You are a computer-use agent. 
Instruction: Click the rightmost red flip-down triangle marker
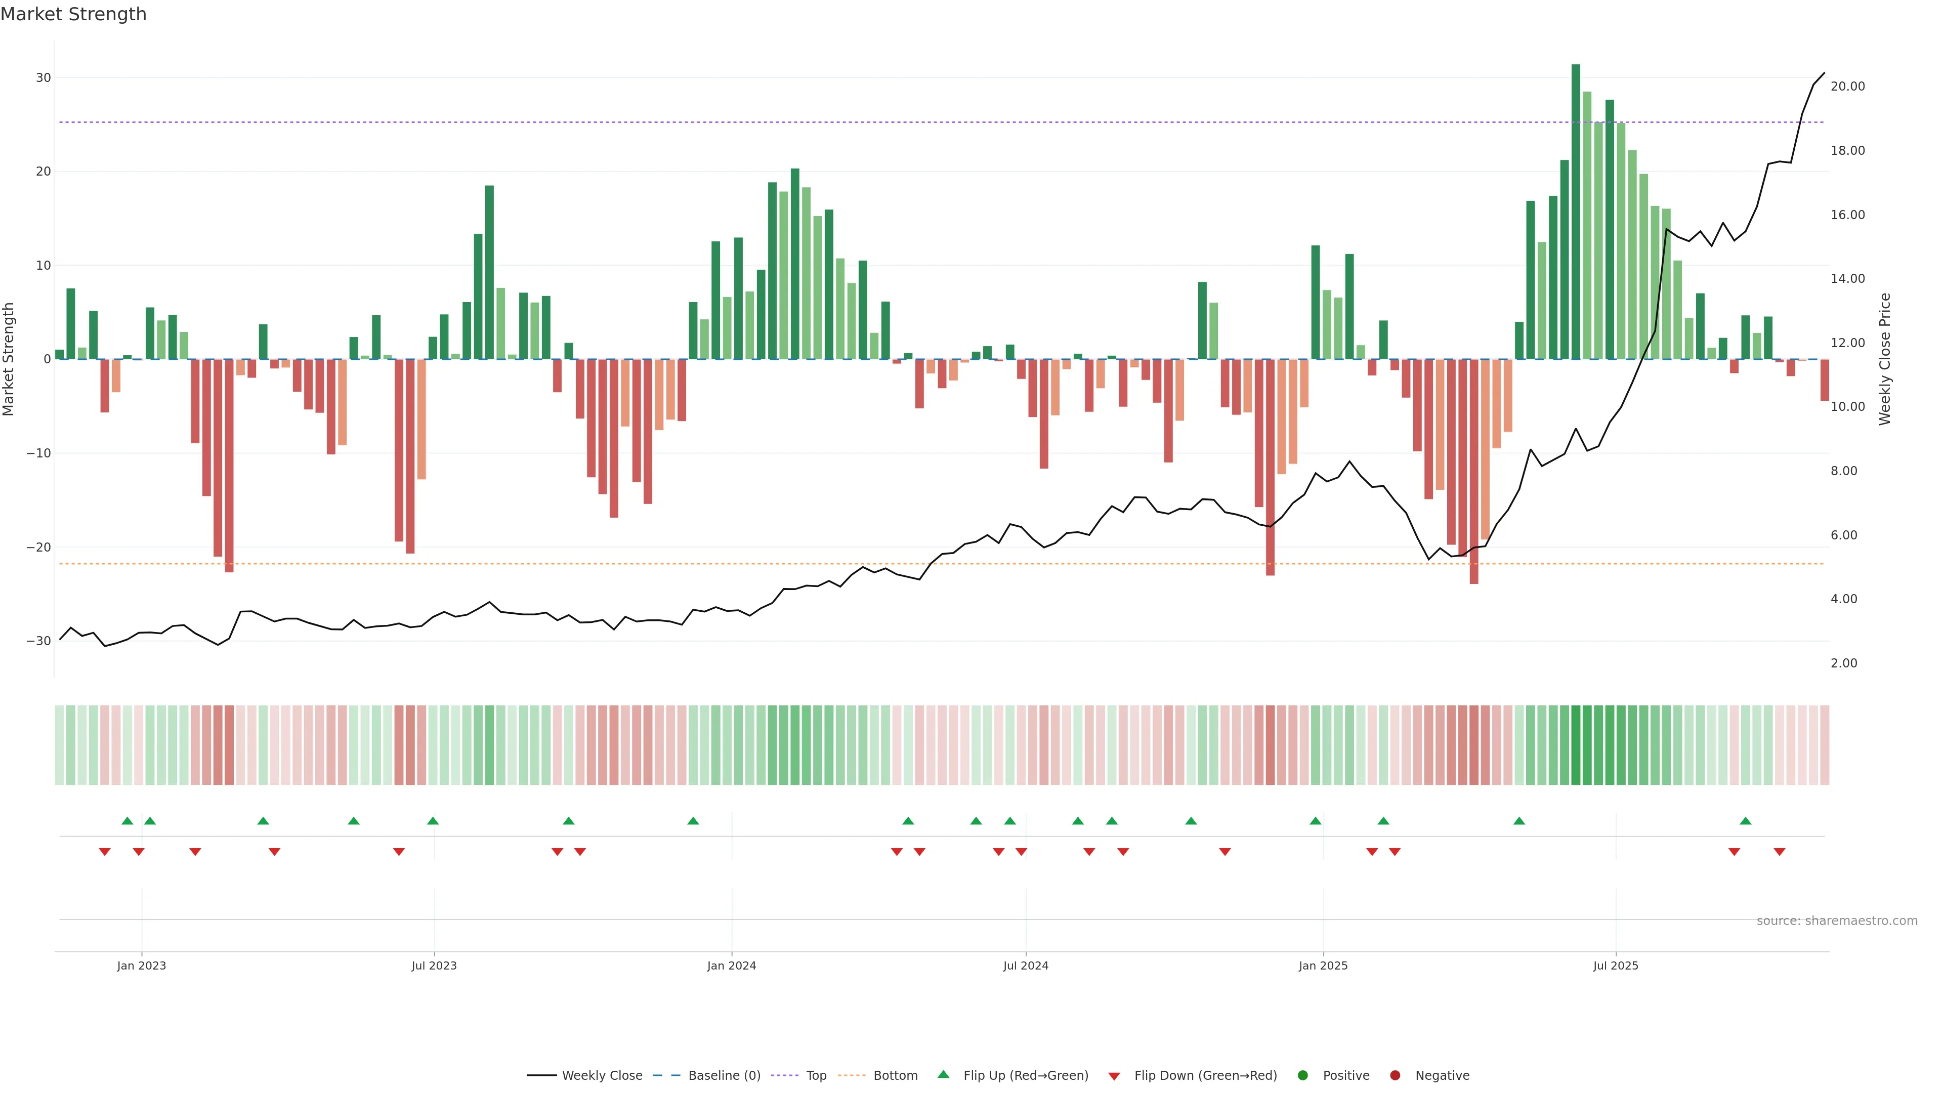pos(1780,852)
